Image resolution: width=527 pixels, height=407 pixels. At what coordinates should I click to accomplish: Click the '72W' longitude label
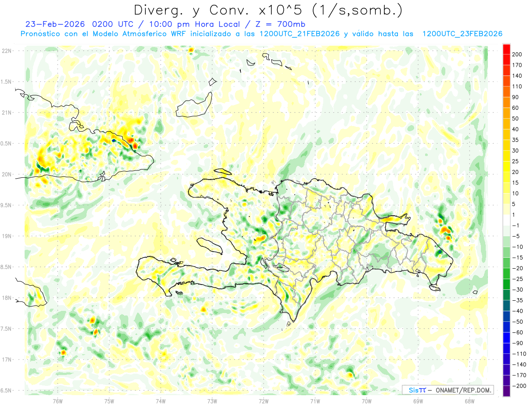pos(263,401)
